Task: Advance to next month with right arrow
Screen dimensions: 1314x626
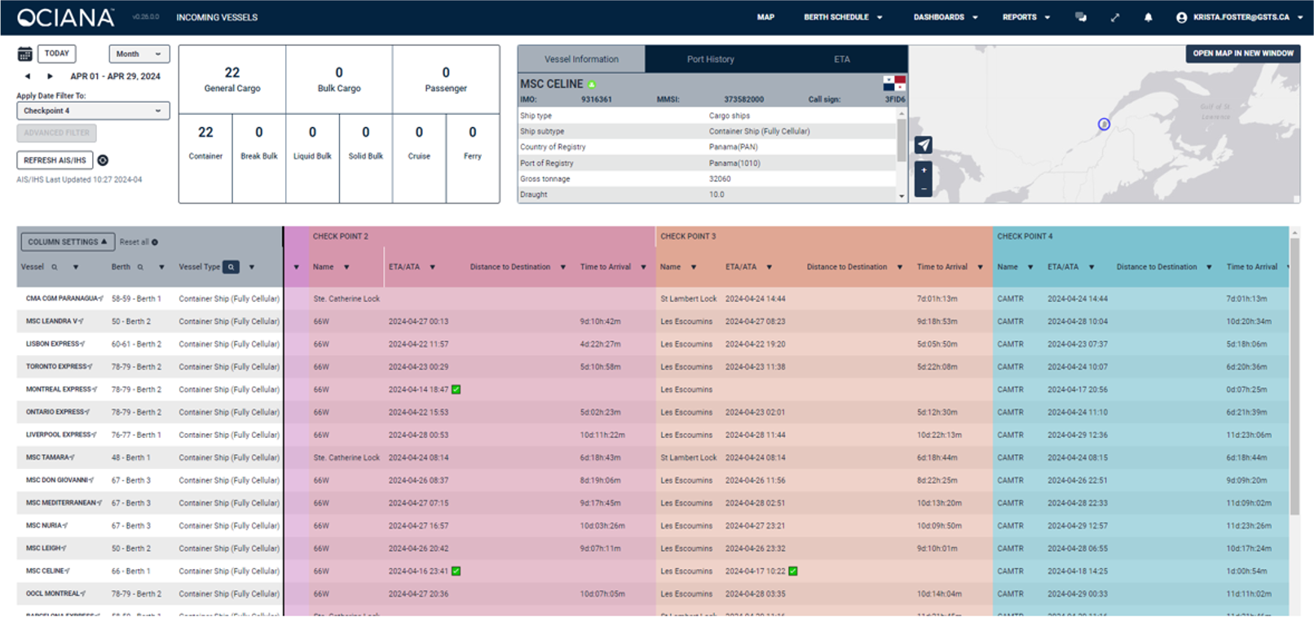Action: click(50, 77)
